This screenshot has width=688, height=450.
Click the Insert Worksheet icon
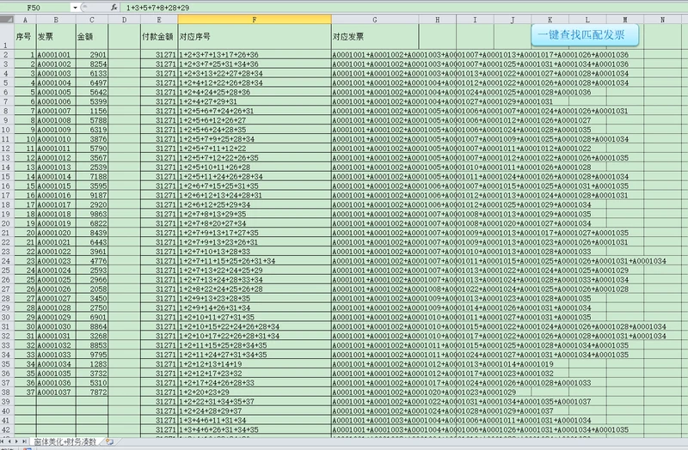(109, 441)
